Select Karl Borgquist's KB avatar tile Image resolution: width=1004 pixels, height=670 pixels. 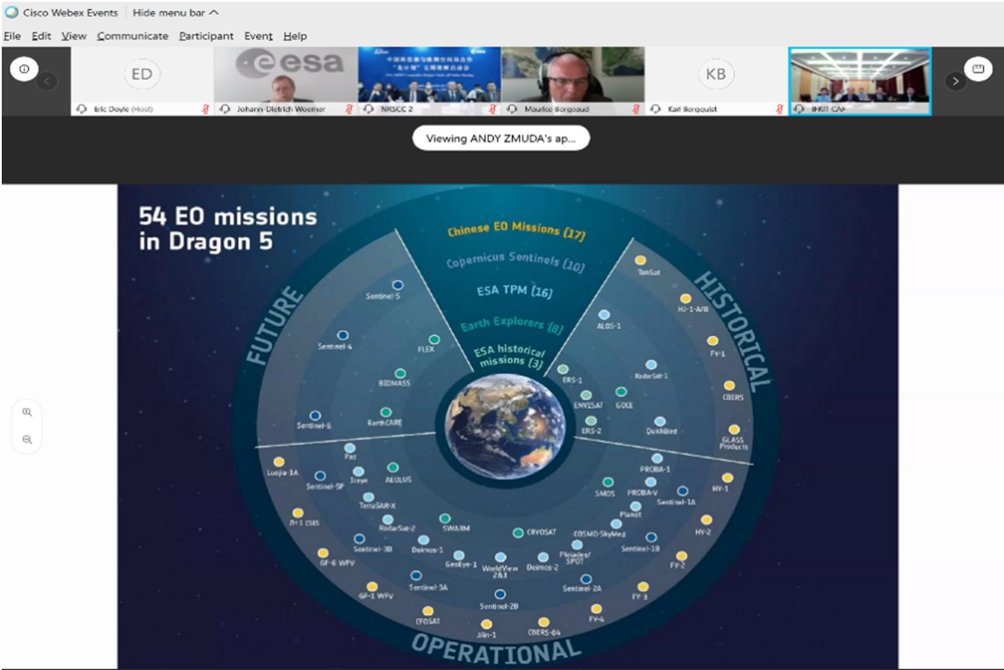tap(715, 75)
